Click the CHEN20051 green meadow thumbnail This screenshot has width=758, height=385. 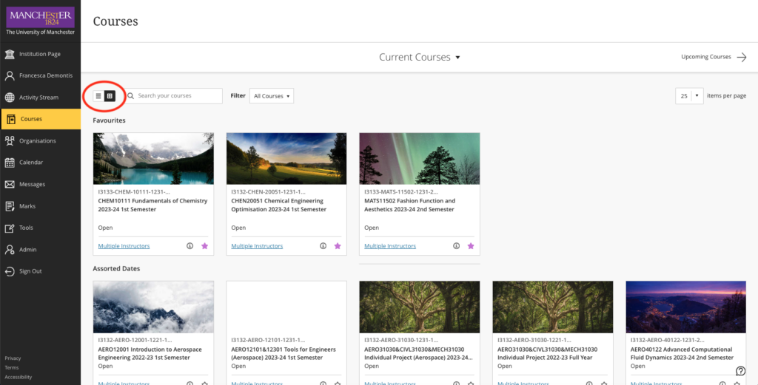coord(286,159)
